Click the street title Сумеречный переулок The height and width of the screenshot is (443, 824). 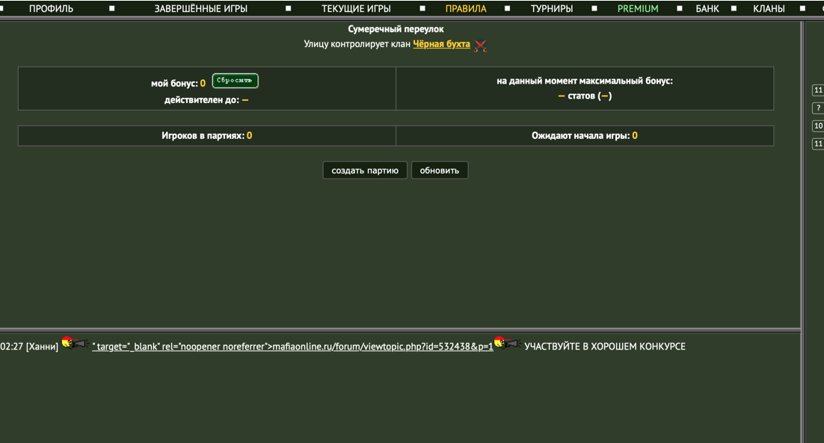[396, 29]
